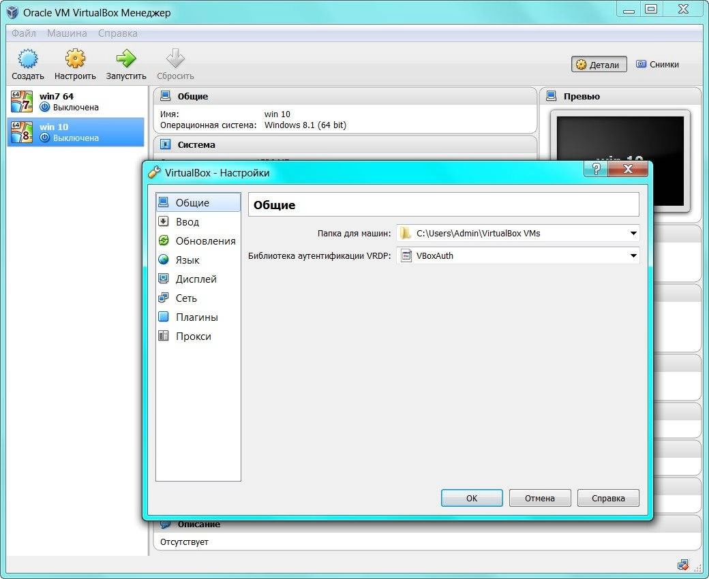Image resolution: width=709 pixels, height=579 pixels.
Task: Click the Общие section header in details pane
Action: (344, 96)
